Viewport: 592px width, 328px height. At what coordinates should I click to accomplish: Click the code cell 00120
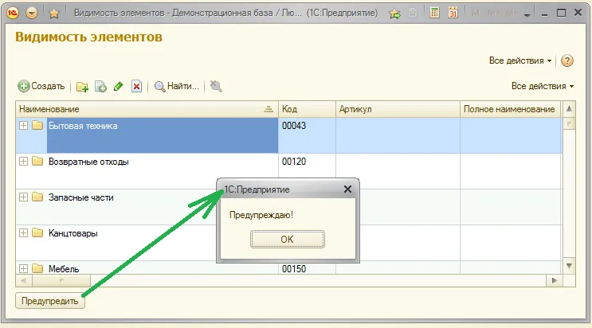(307, 166)
